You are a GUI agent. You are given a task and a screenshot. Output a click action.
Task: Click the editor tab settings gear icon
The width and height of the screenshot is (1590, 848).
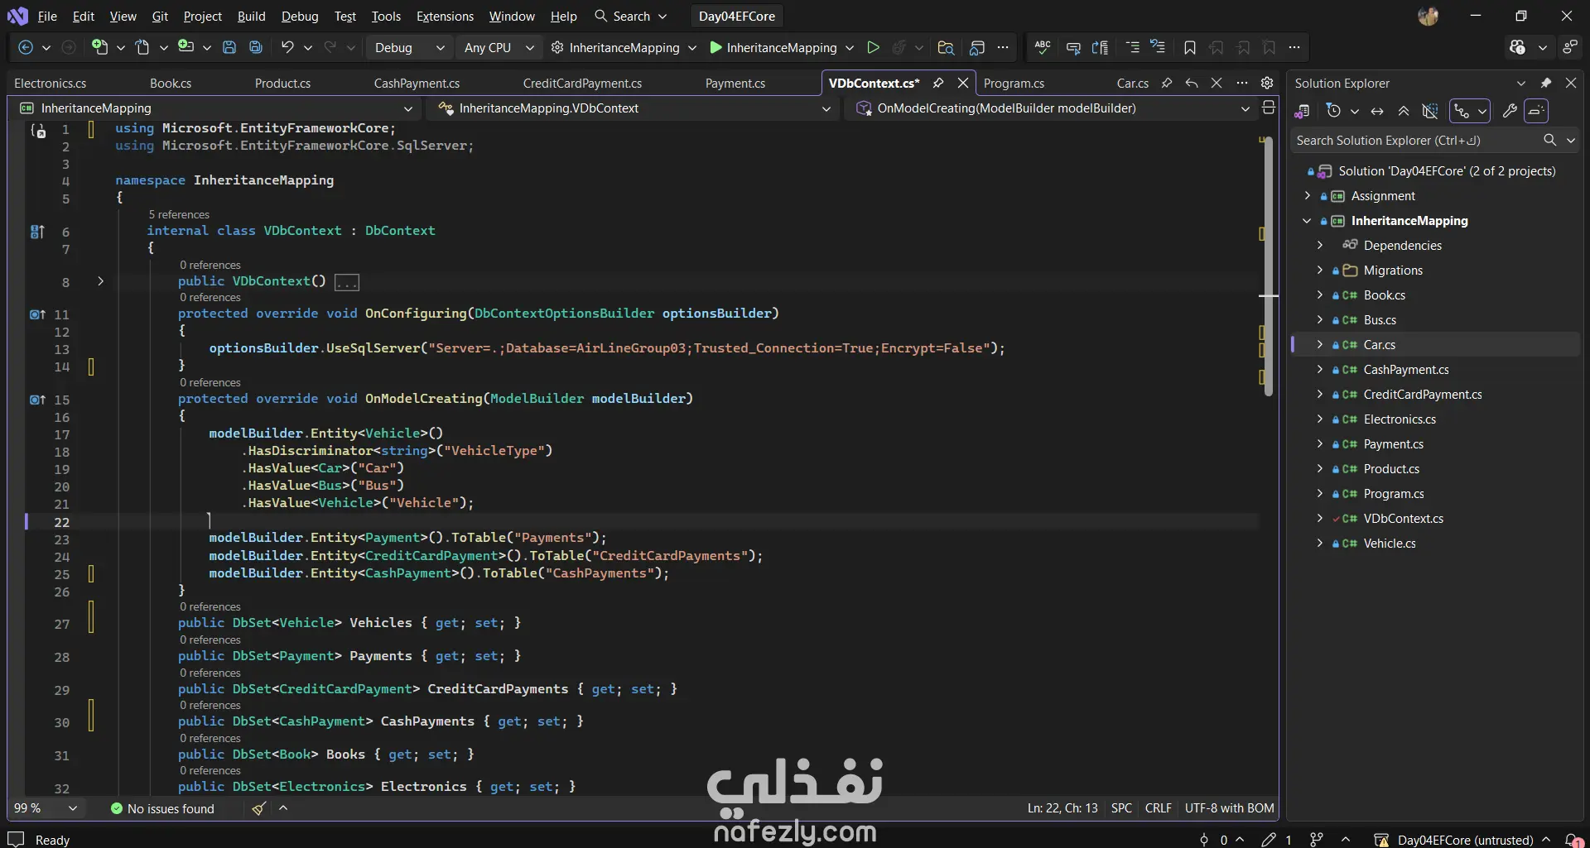[x=1267, y=84]
